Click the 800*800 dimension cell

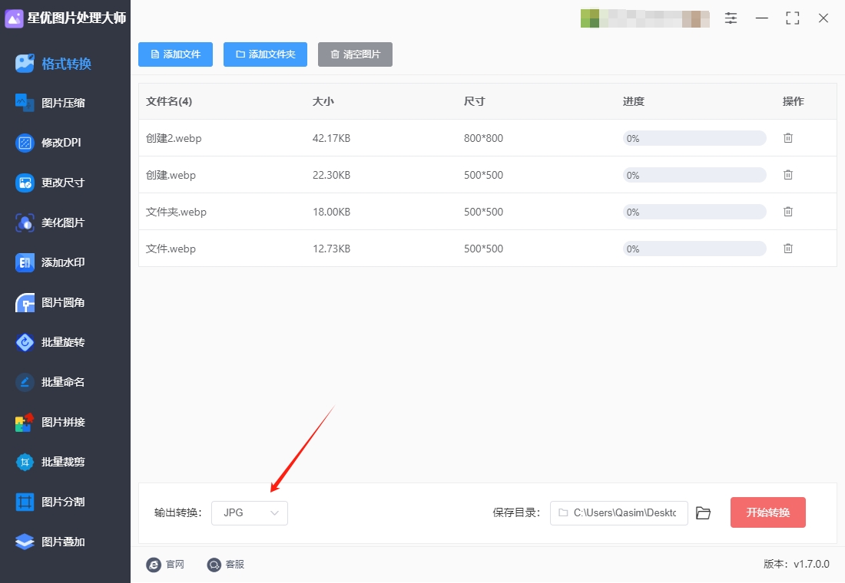pos(483,138)
